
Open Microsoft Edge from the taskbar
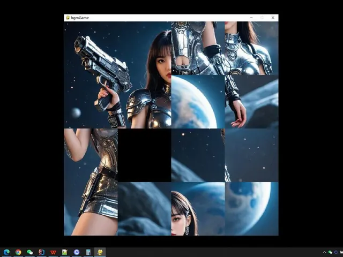6,252
